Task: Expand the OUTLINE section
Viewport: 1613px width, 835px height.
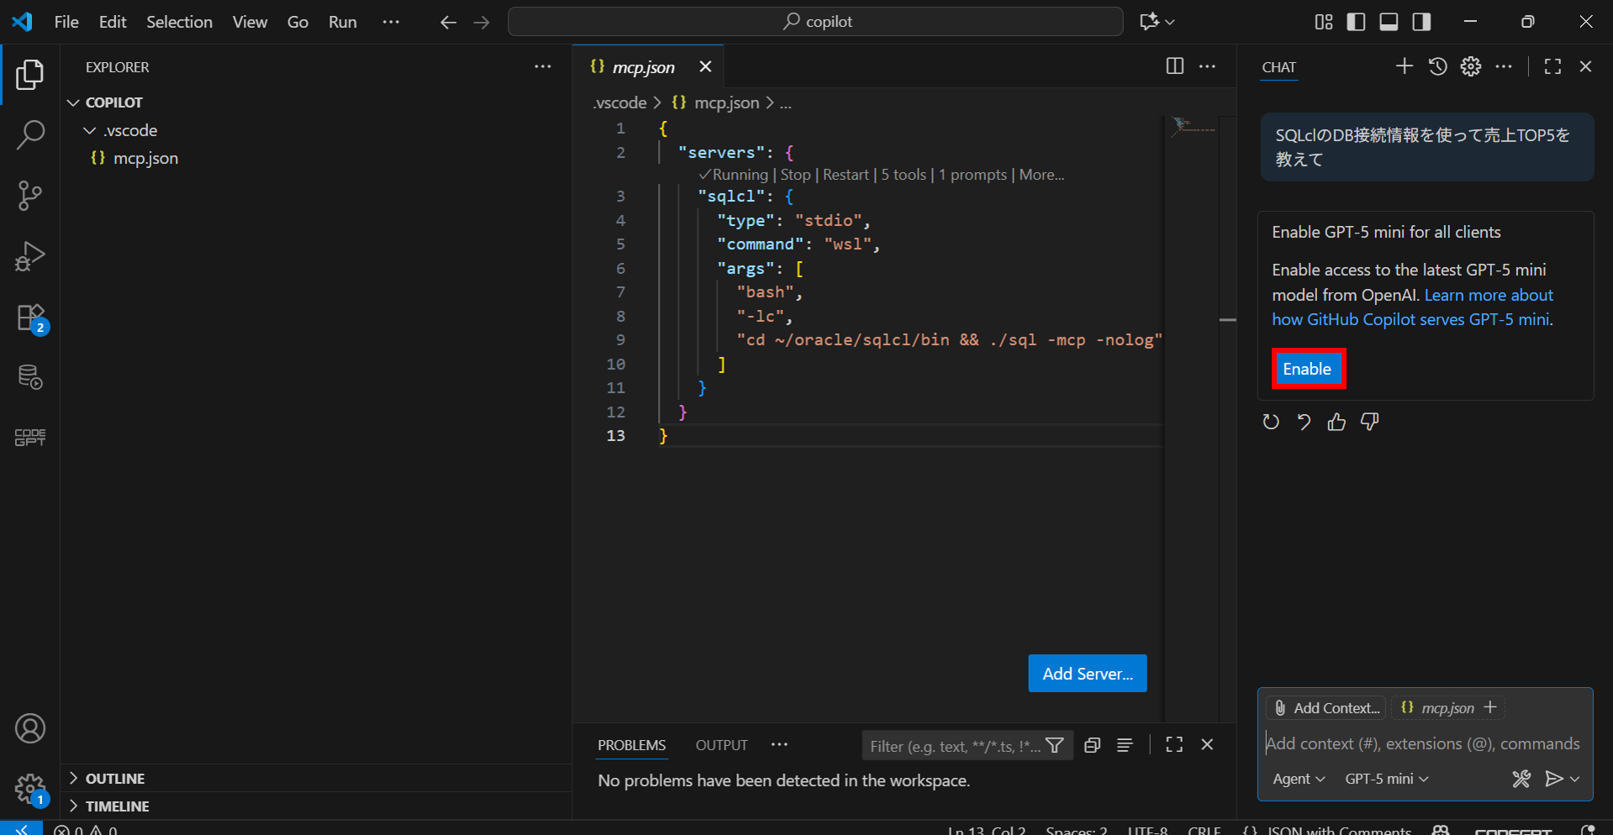Action: coord(114,779)
